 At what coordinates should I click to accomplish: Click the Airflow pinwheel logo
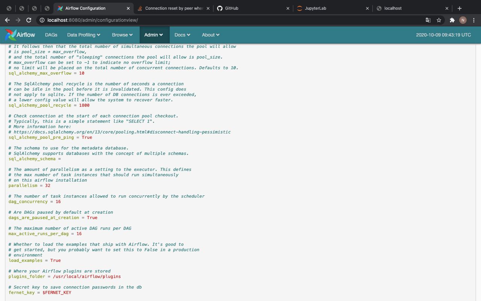(x=11, y=35)
